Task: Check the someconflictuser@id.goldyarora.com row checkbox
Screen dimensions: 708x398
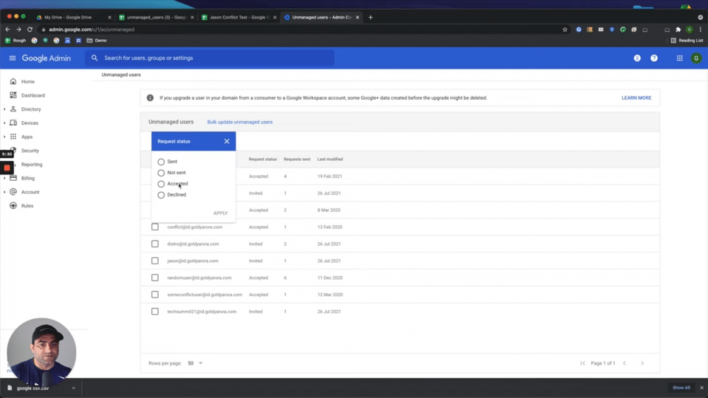Action: click(155, 294)
